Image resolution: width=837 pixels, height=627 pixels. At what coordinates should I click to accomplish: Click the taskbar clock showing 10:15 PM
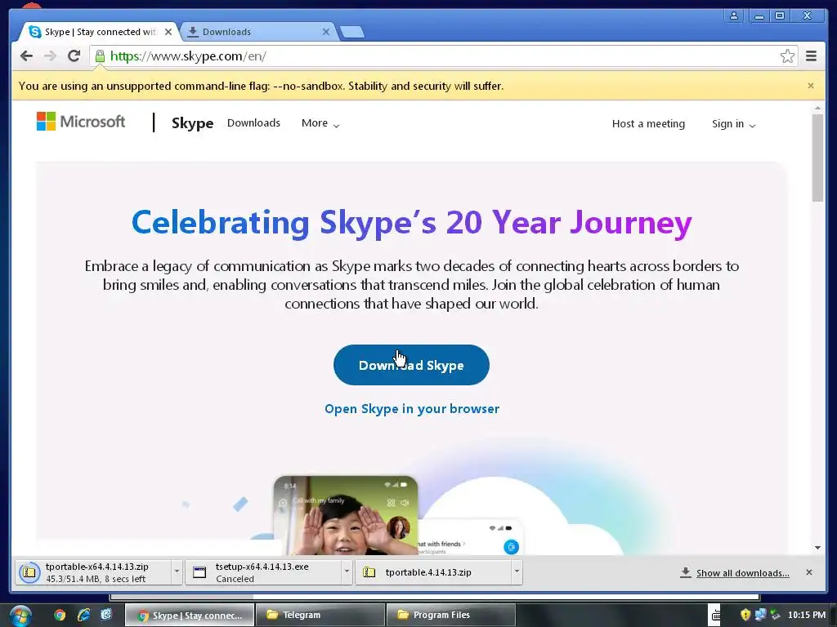click(806, 616)
